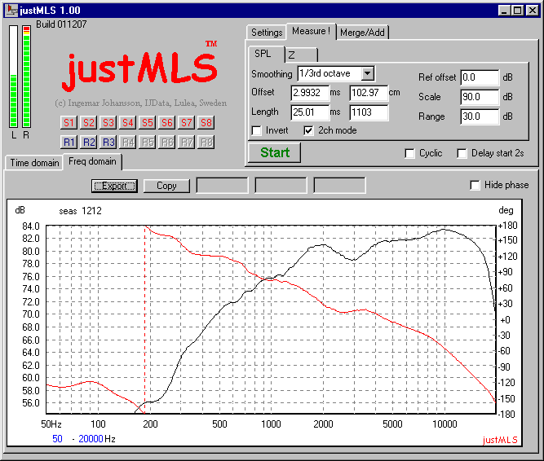
Task: Click the blue 20000 upper frequency limit
Action: point(91,439)
